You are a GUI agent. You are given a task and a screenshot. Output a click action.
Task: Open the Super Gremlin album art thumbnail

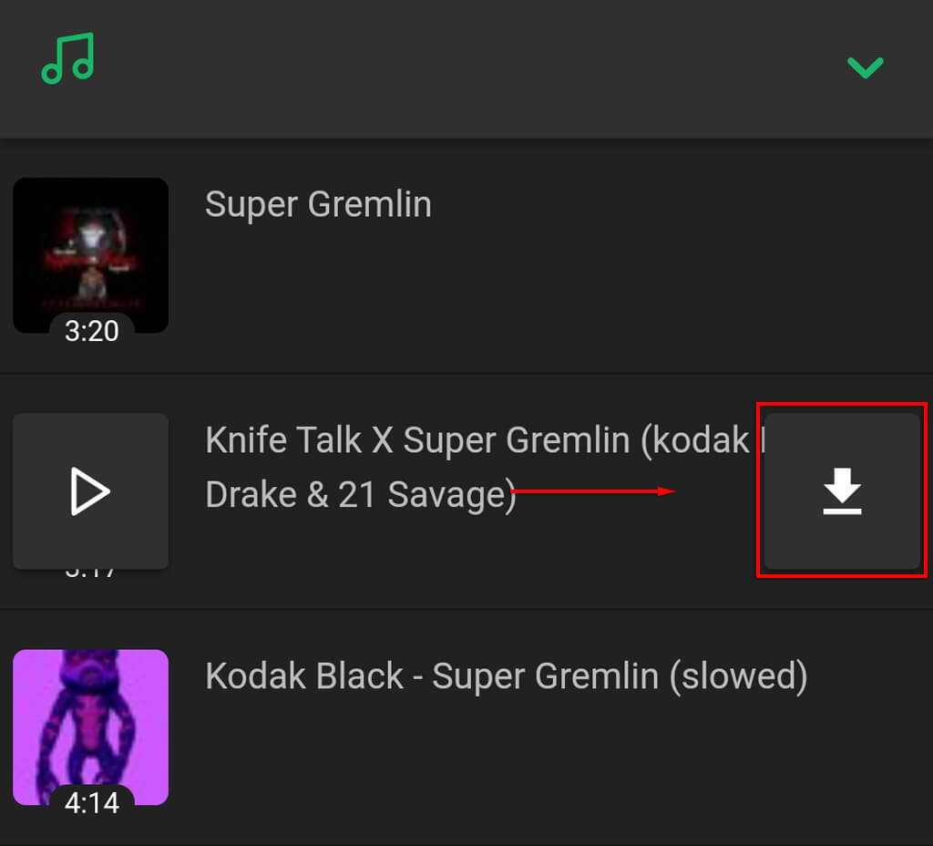pos(90,246)
